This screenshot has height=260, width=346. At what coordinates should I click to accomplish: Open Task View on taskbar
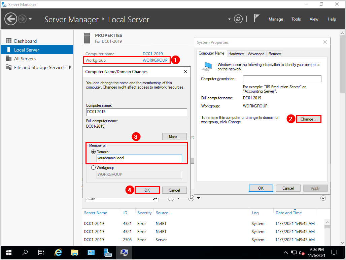(41, 253)
